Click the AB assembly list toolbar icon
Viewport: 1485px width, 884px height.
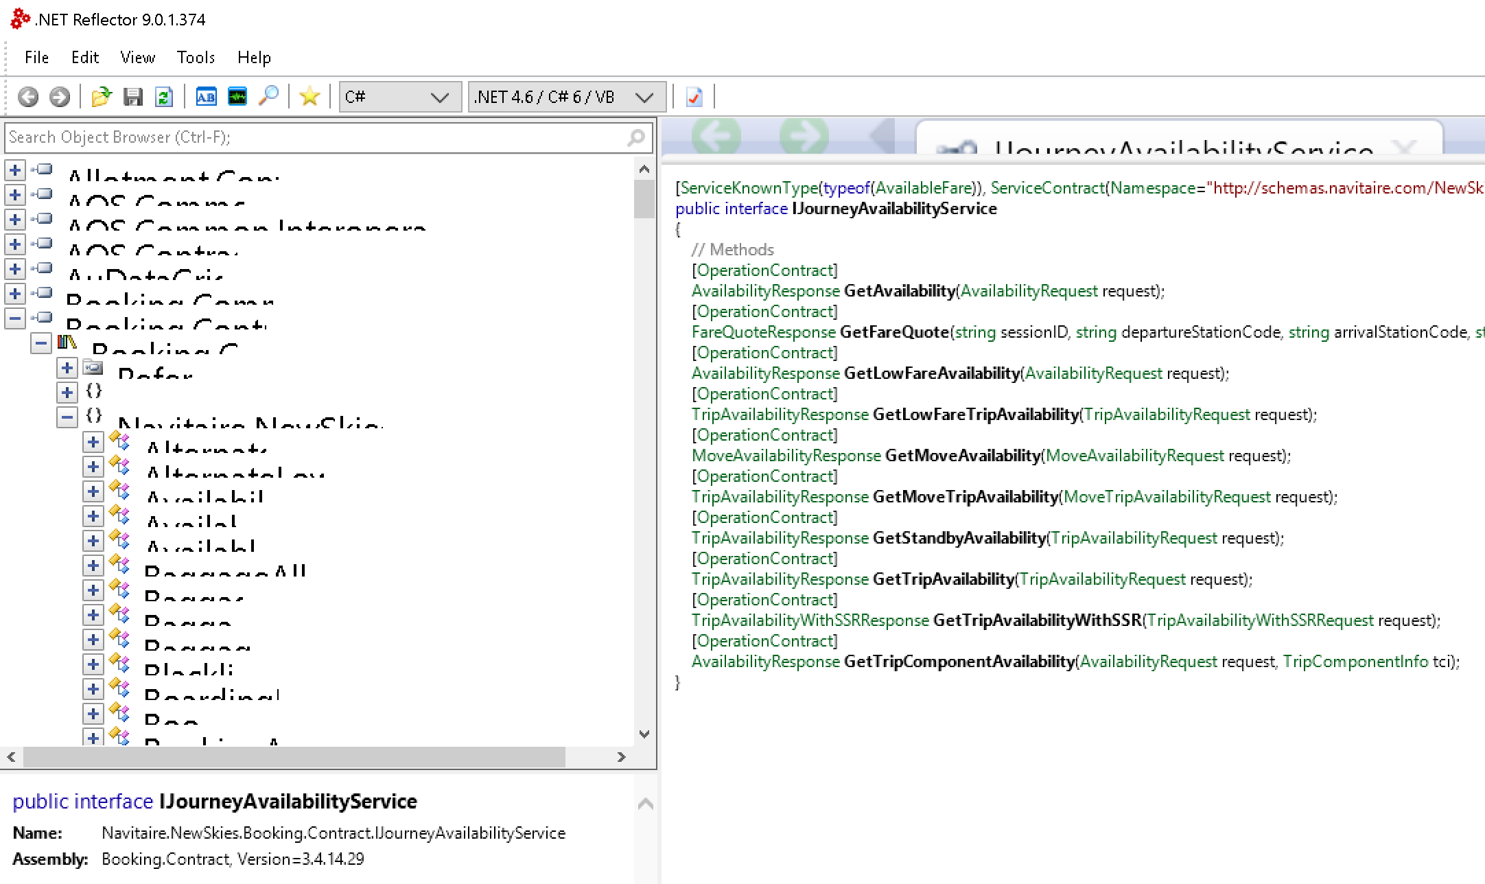point(206,97)
